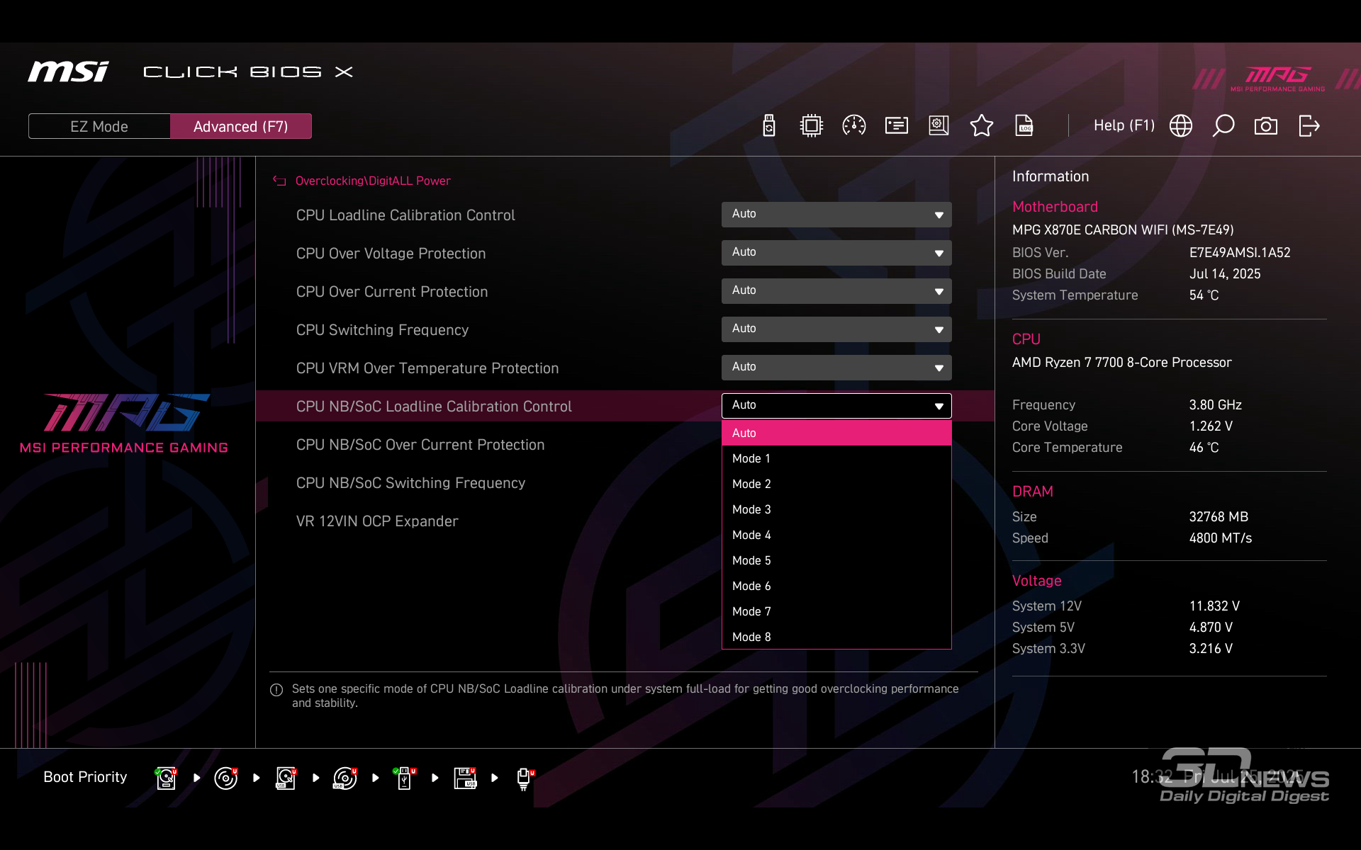
Task: Open the Favorites star icon
Action: (x=981, y=126)
